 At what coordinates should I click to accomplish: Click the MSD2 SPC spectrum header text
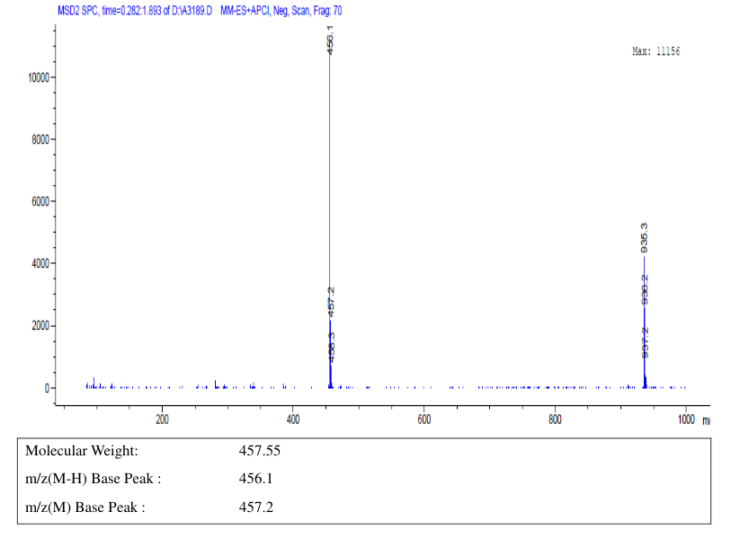point(135,11)
